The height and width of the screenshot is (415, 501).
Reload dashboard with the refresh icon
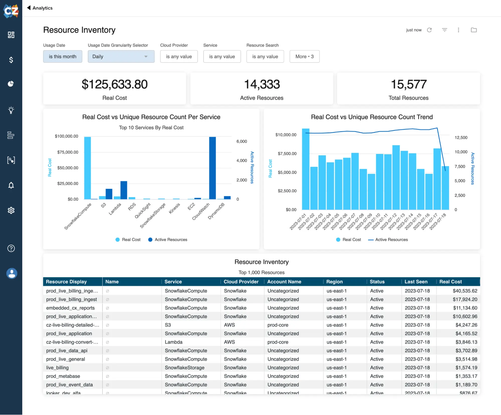point(429,30)
